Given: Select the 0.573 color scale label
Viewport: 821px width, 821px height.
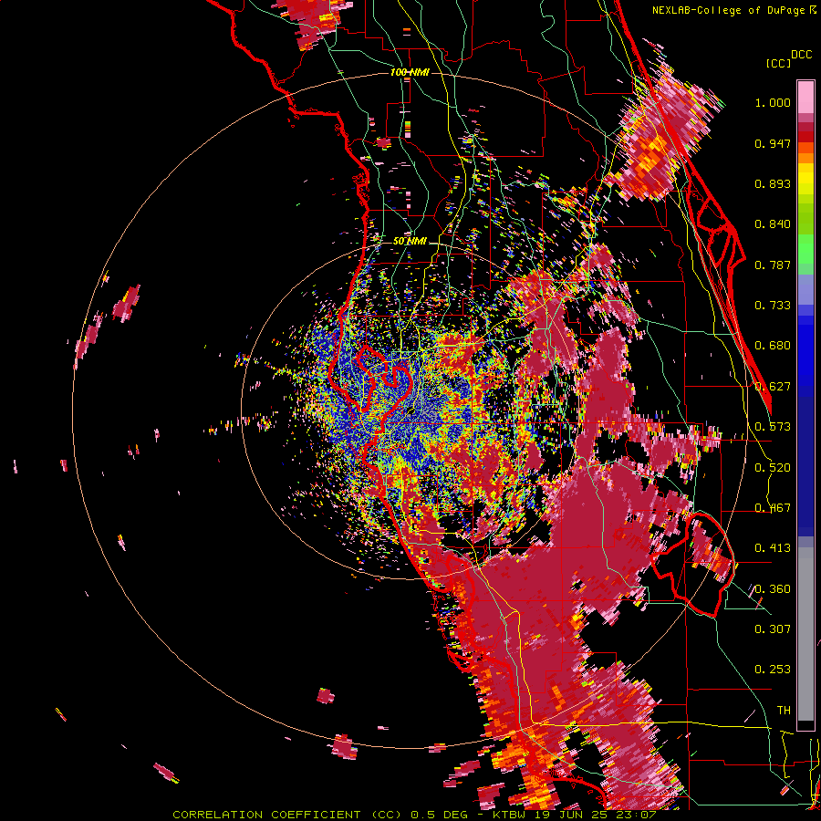Looking at the screenshot, I should (773, 427).
